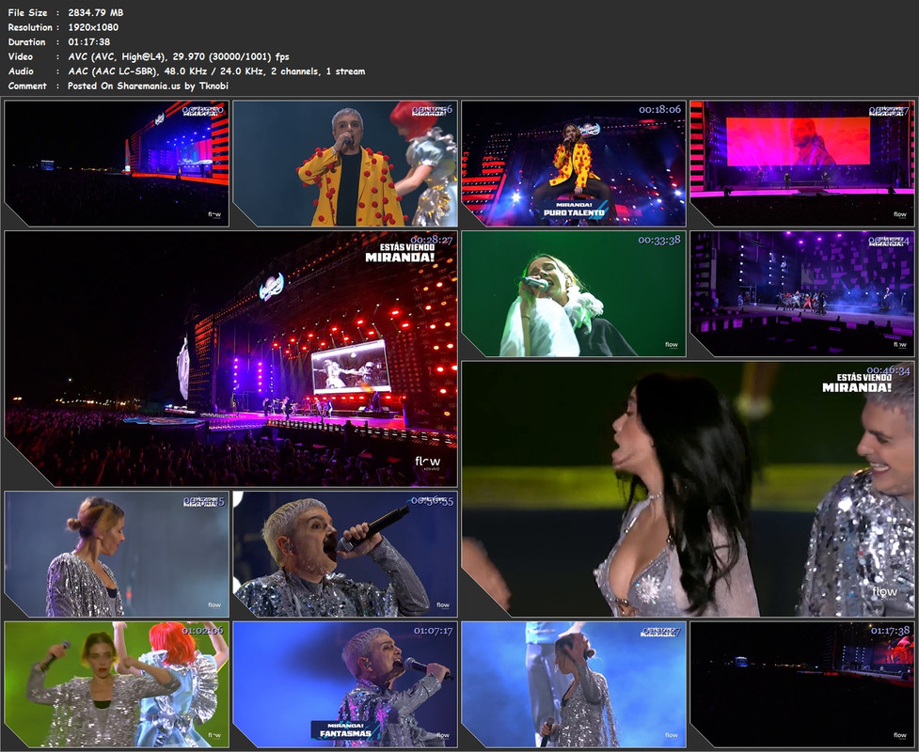Select thumbnail stamped 00:33:38 with green background

pos(574,294)
